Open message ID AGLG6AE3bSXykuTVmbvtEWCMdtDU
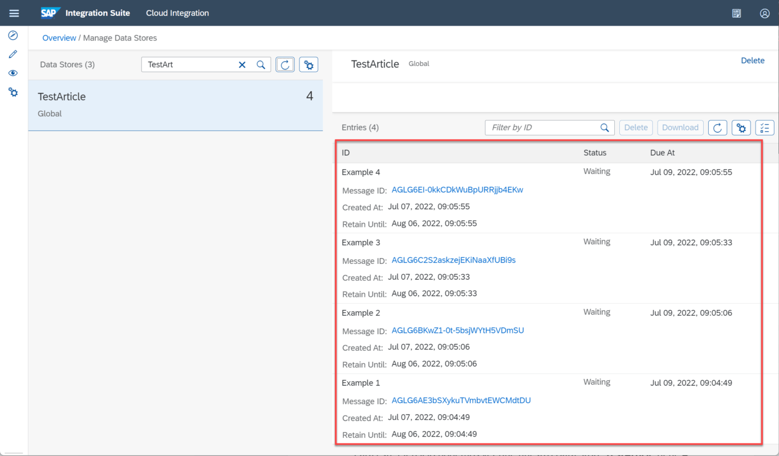779x456 pixels. [x=461, y=400]
